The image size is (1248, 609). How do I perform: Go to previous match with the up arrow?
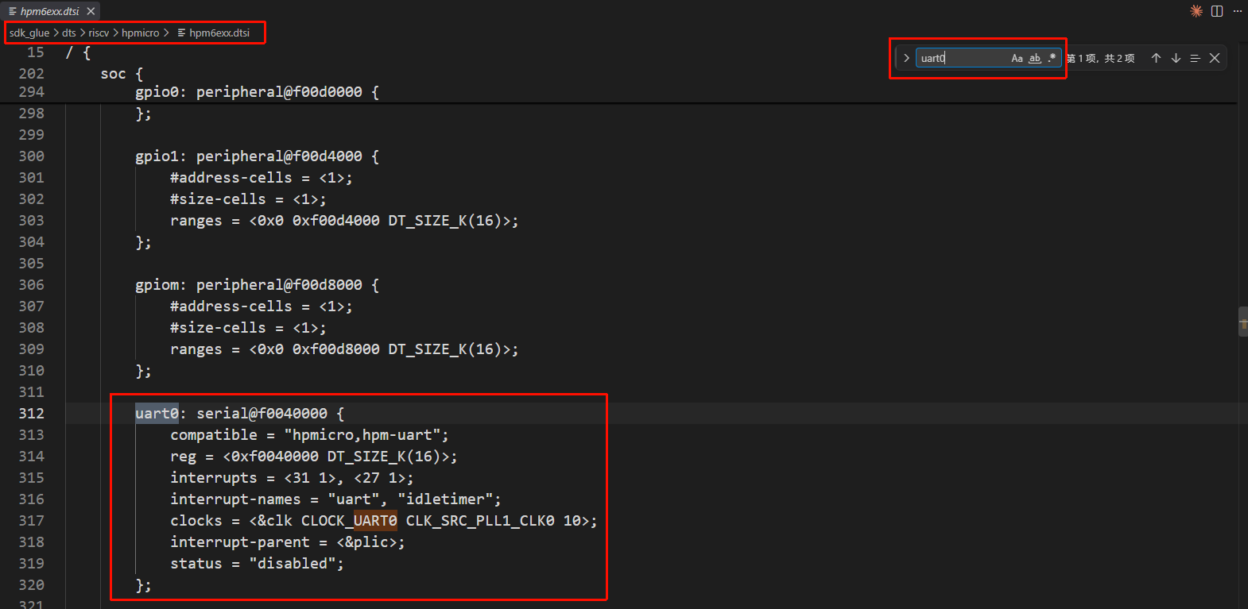1157,58
